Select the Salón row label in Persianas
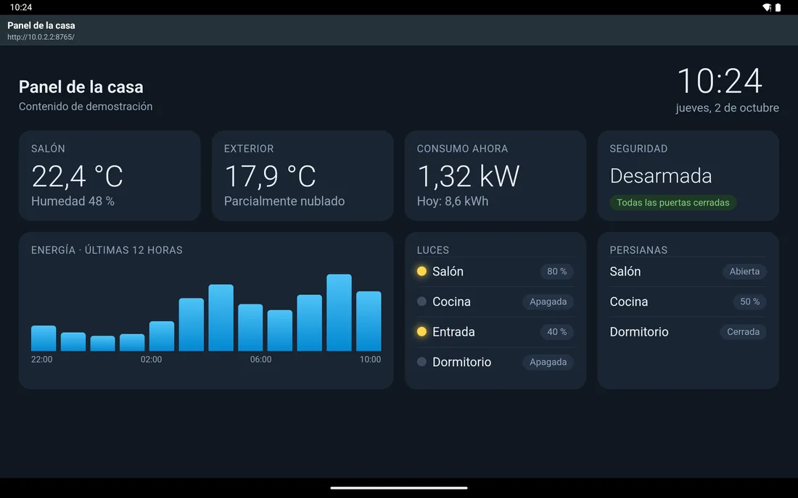 (625, 271)
